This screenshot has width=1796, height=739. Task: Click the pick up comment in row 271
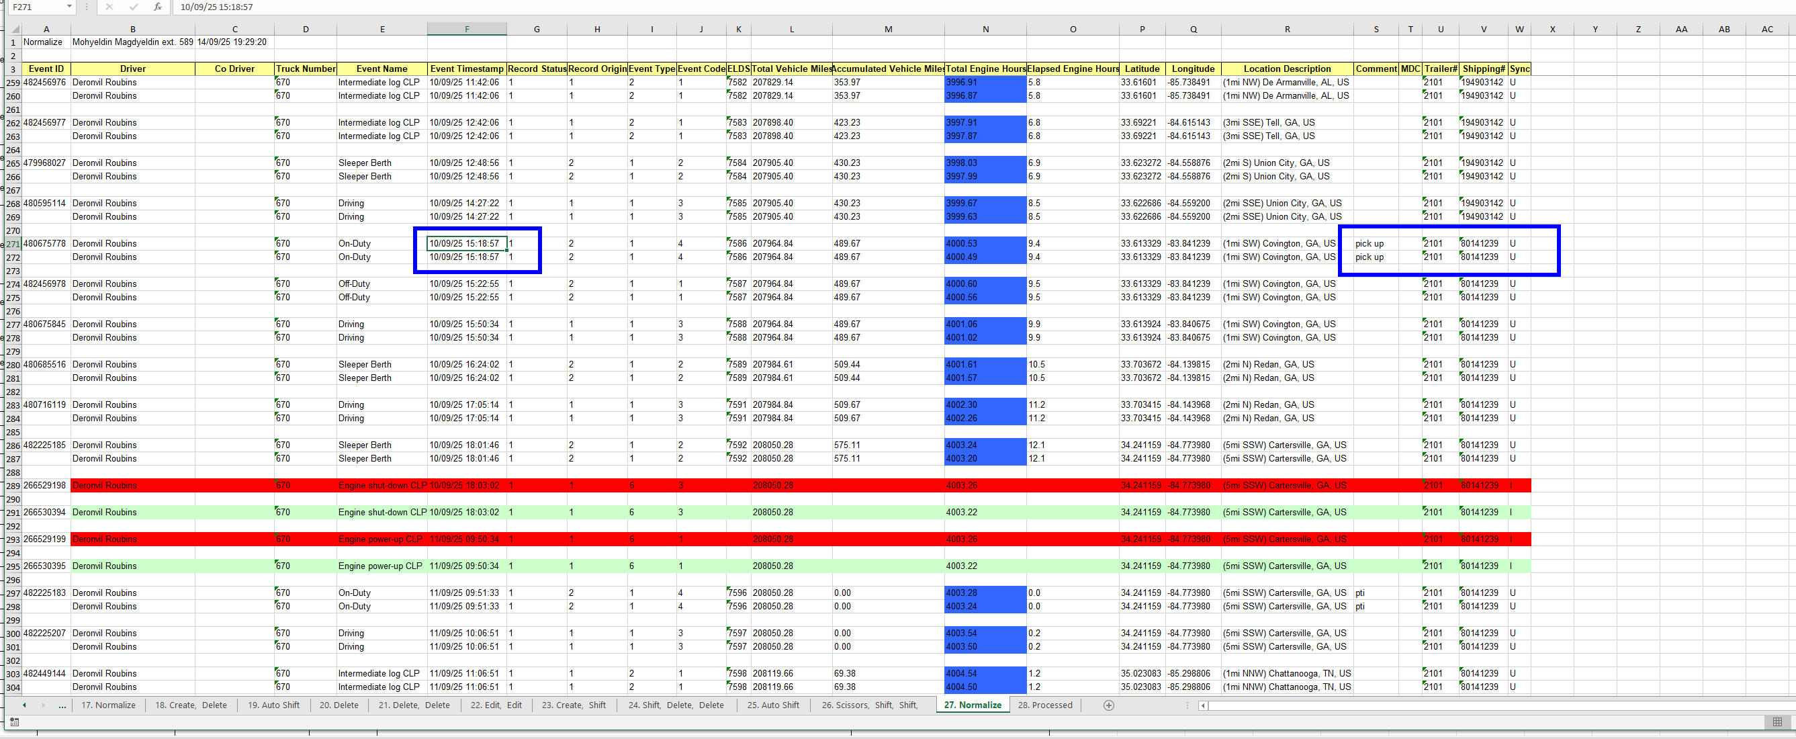tap(1376, 244)
